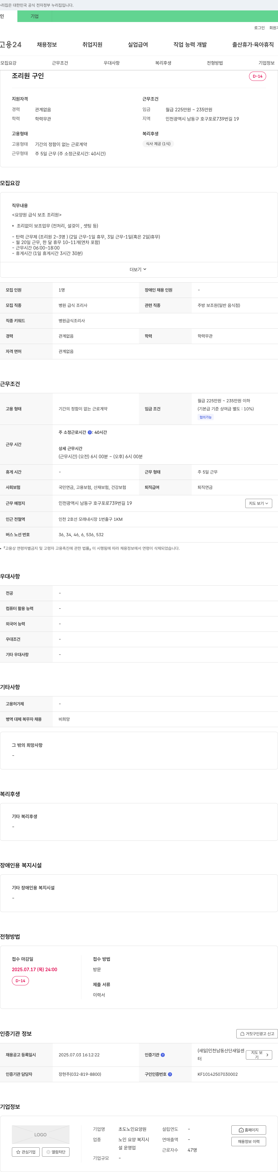Screen dimensions: 278x1172
Task: Click the 인천 2호선 모래내시장 1번출구 1KM text
Action: (90, 519)
